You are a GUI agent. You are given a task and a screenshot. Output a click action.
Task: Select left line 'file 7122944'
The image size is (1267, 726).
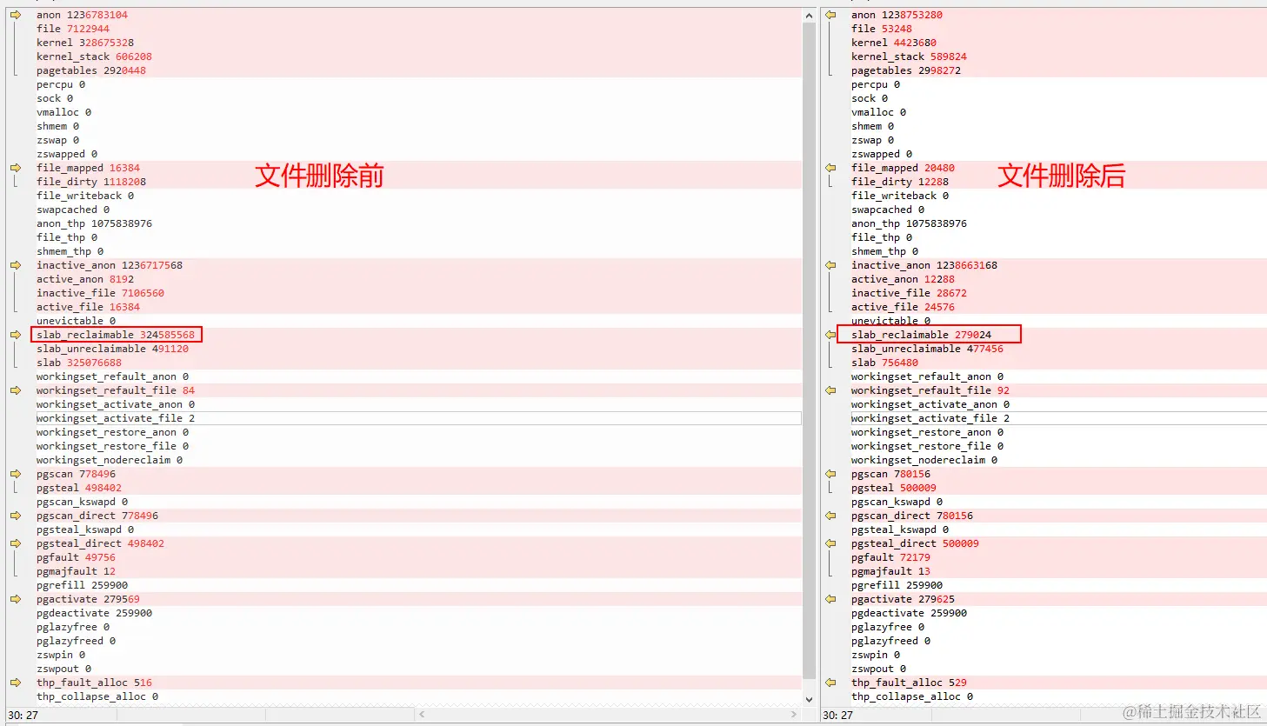coord(73,29)
